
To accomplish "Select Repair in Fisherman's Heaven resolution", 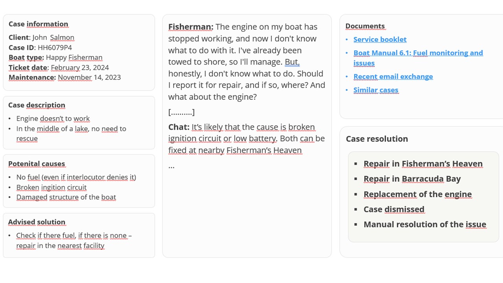I will click(423, 164).
